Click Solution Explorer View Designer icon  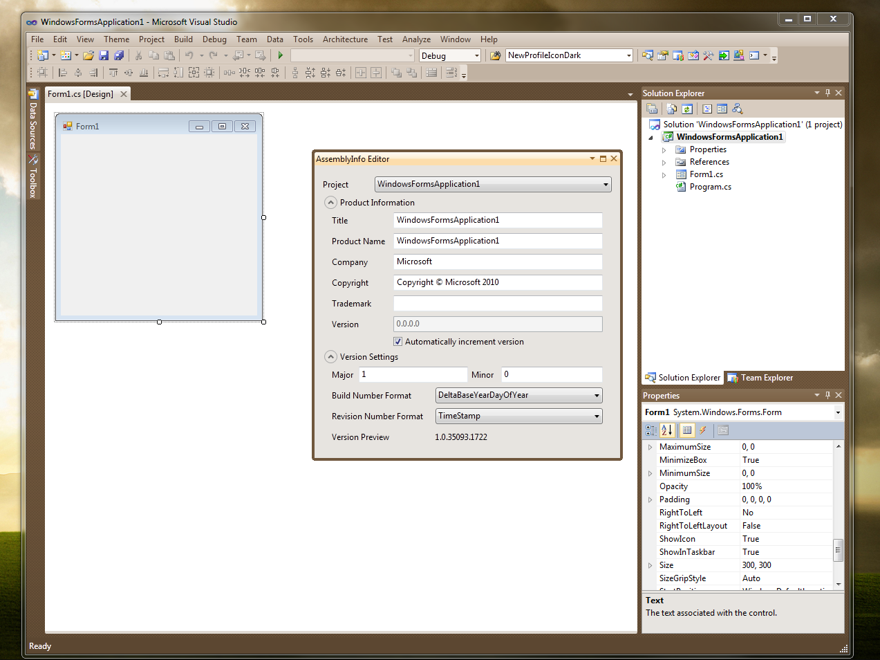click(722, 109)
